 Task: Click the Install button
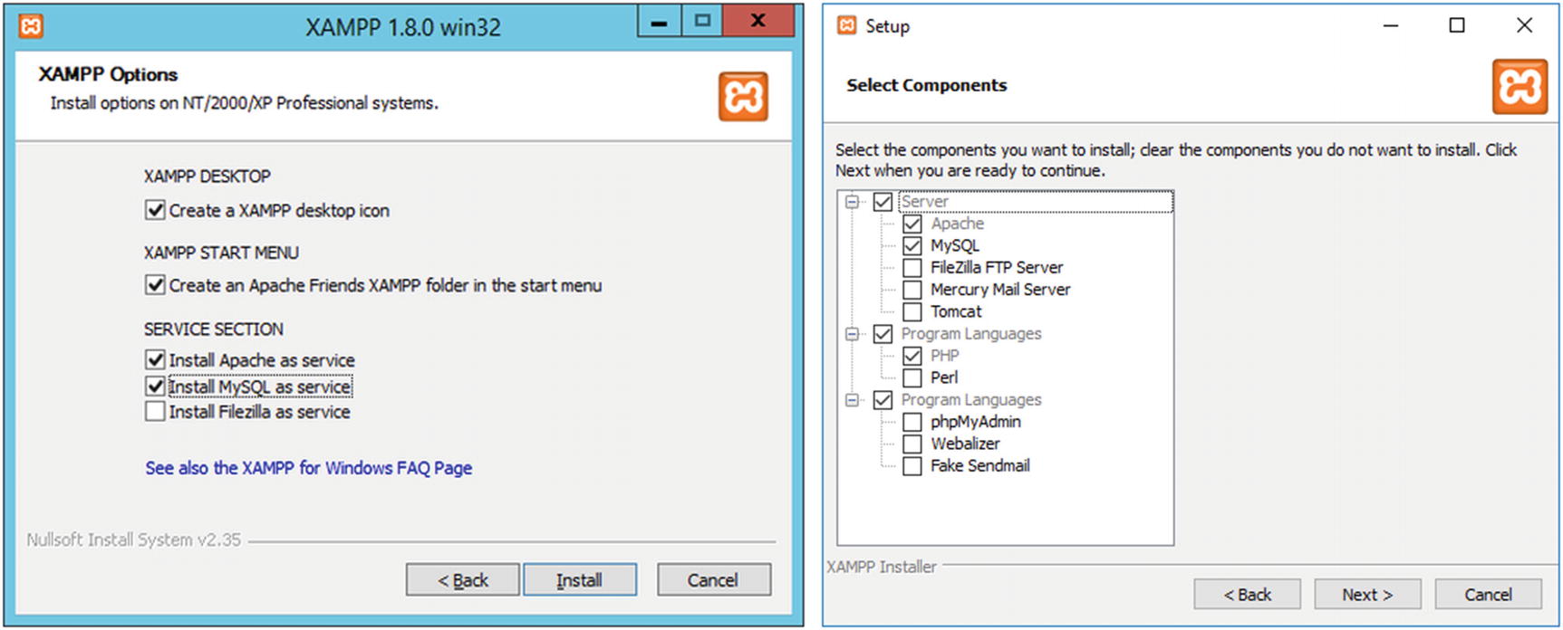pyautogui.click(x=579, y=580)
